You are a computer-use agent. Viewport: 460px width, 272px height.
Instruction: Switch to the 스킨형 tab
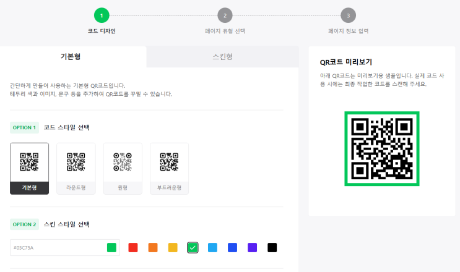click(x=223, y=56)
